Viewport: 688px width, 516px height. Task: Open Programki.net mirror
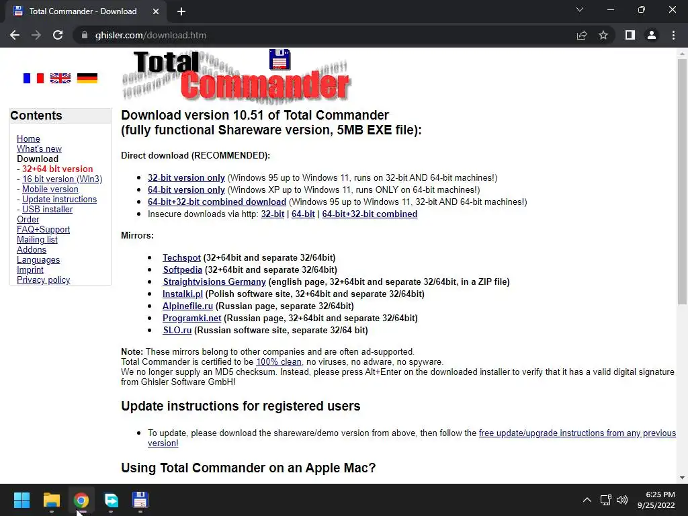191,318
